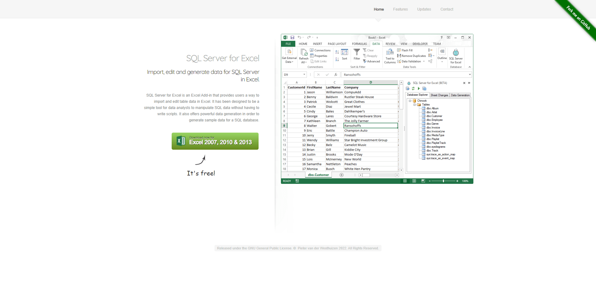
Task: Switch to the INSERT ribbon tab
Action: (x=317, y=44)
